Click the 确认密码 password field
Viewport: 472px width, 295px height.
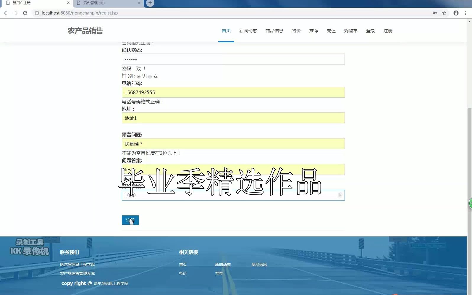(233, 59)
